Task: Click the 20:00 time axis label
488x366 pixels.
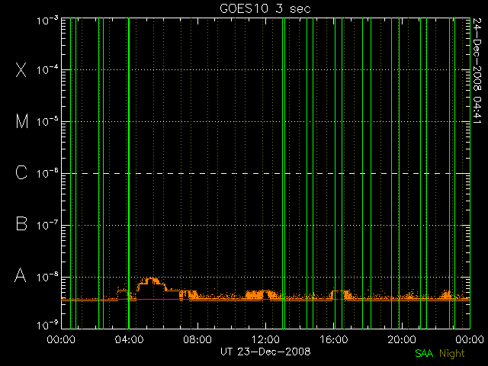Action: [402, 339]
